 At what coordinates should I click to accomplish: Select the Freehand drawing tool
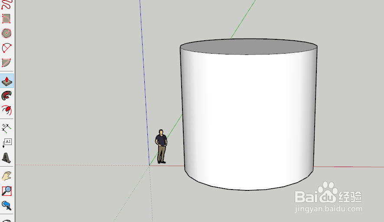point(7,4)
